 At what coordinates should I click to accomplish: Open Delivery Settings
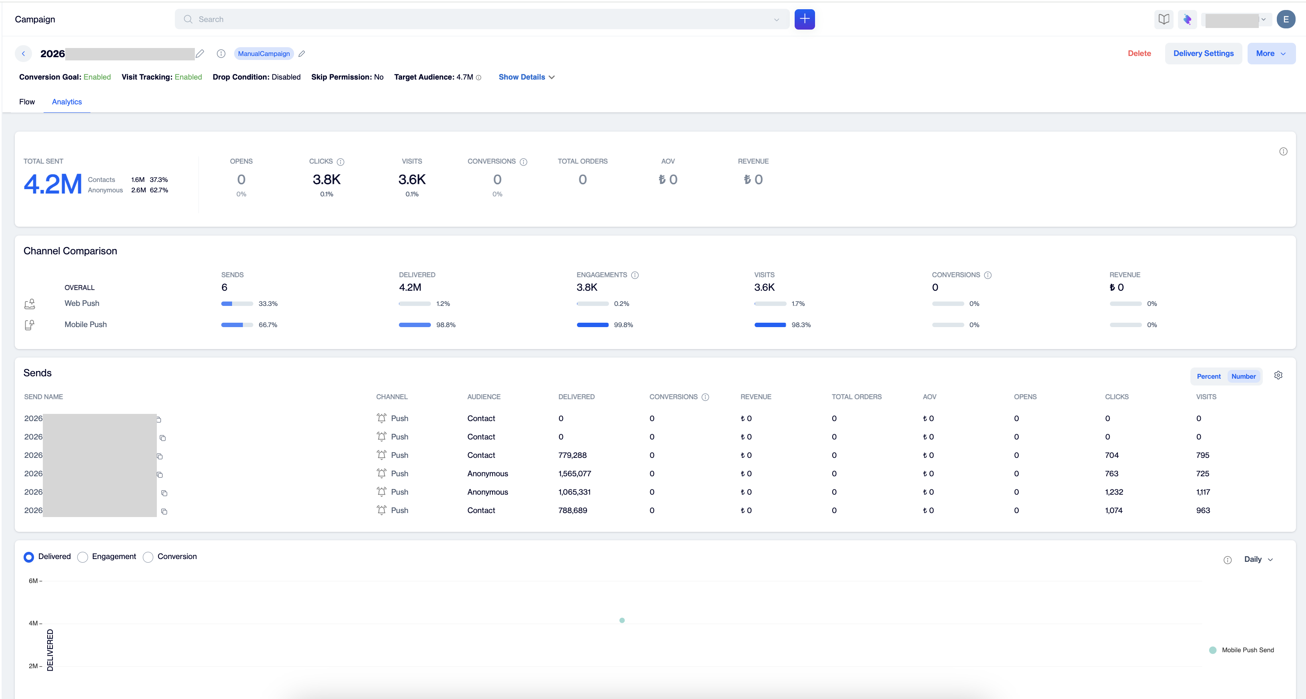[1203, 54]
